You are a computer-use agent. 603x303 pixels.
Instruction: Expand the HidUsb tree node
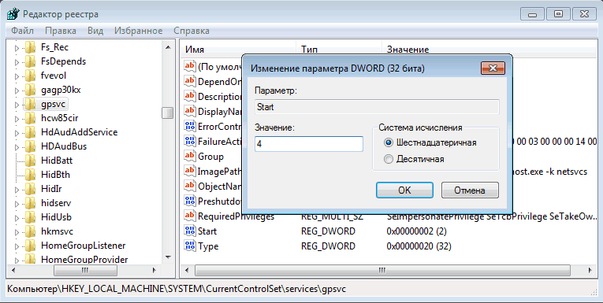point(17,218)
